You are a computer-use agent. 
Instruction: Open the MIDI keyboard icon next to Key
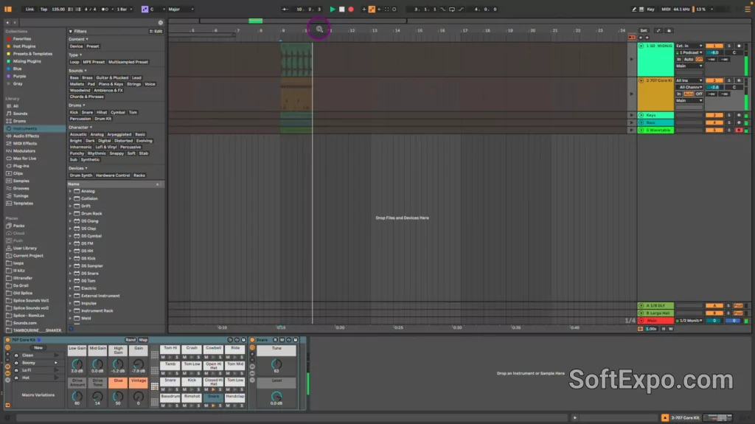[x=641, y=9]
